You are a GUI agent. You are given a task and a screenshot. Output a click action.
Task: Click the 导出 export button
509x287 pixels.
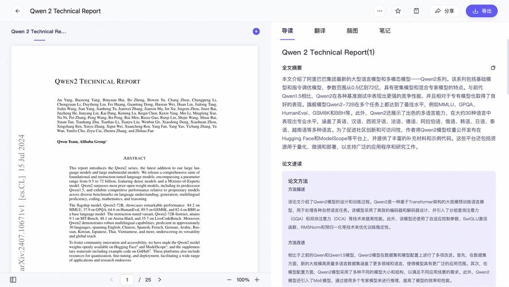click(482, 11)
